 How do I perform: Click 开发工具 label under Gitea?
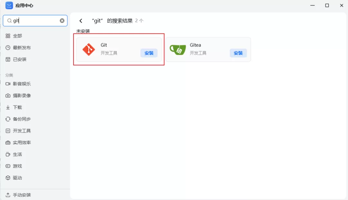198,53
